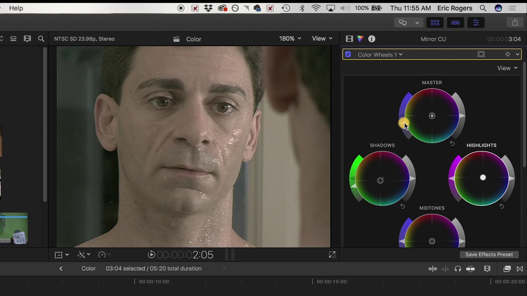Open the enhancements magic wand dropdown
This screenshot has width=527, height=296.
coord(84,255)
